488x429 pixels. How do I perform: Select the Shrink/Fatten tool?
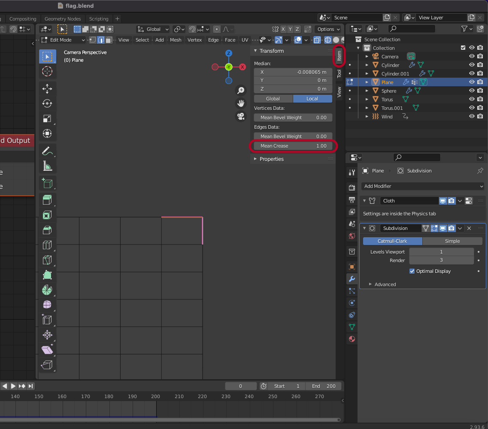pyautogui.click(x=47, y=335)
